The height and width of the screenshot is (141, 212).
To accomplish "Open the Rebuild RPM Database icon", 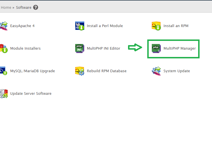I will pos(80,71).
